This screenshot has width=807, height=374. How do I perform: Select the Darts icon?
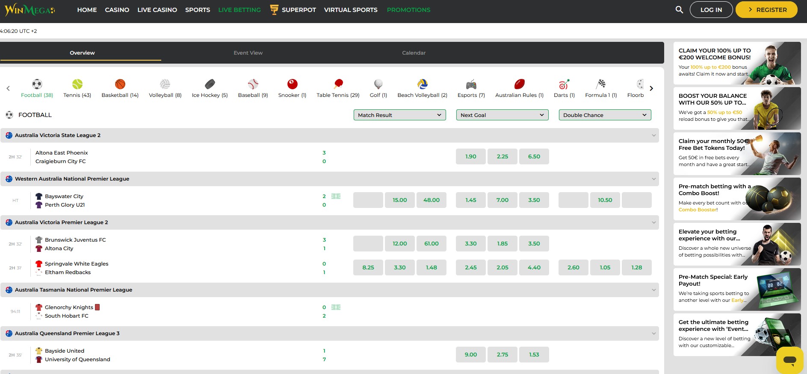564,84
